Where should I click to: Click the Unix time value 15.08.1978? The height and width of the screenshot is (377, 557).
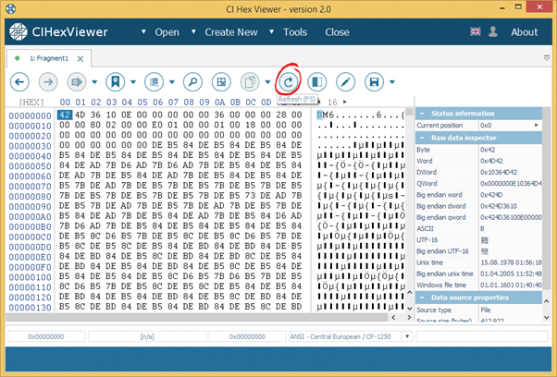[x=511, y=262]
